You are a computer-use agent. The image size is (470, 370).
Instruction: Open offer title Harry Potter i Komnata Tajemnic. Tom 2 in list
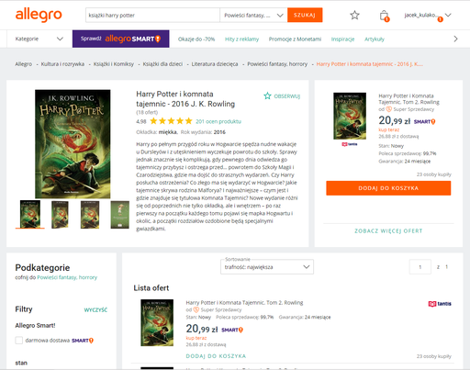(x=244, y=302)
